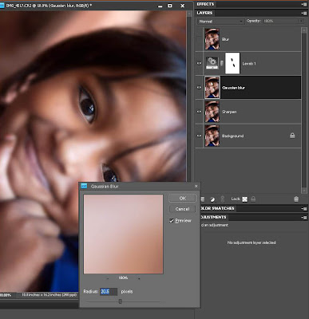The image size is (309, 319).
Task: Click the Gaussian Blur preview thumbnail area
Action: tap(123, 234)
